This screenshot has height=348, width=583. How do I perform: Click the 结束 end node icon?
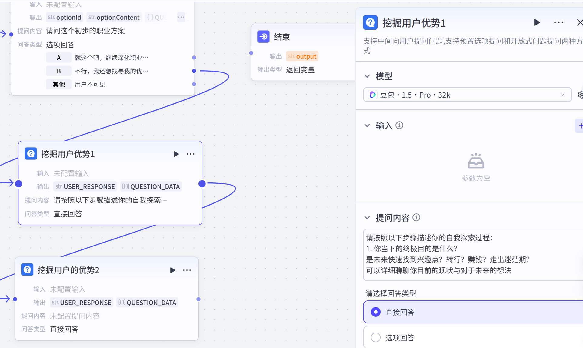tap(263, 37)
